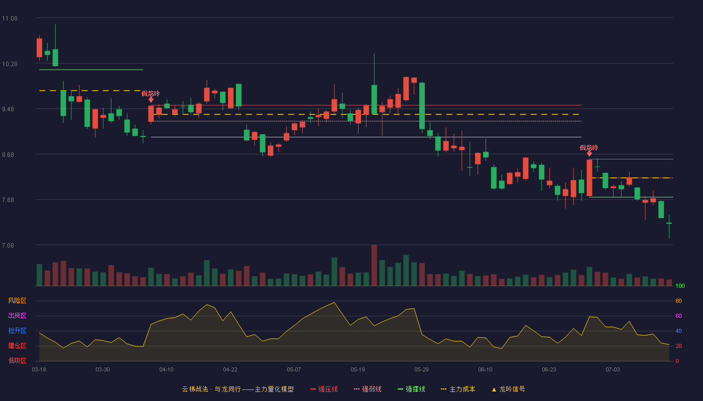This screenshot has width=703, height=401.
Task: Toggle the 强撑线 legend entry
Action: (411, 389)
